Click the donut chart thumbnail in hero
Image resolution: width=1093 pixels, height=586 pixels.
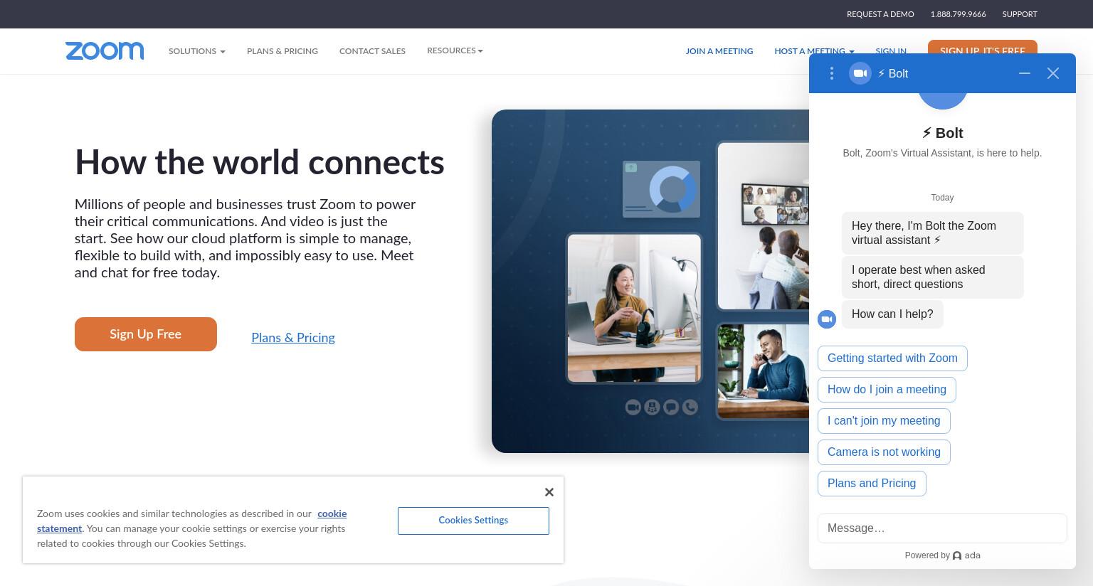[661, 189]
